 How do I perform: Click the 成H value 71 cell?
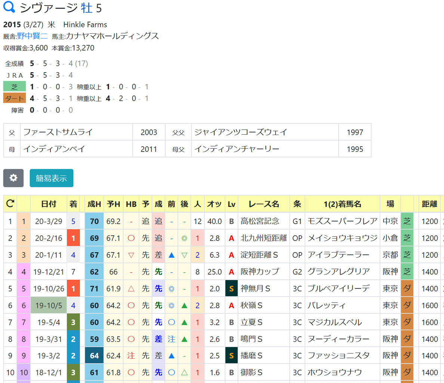click(x=94, y=288)
